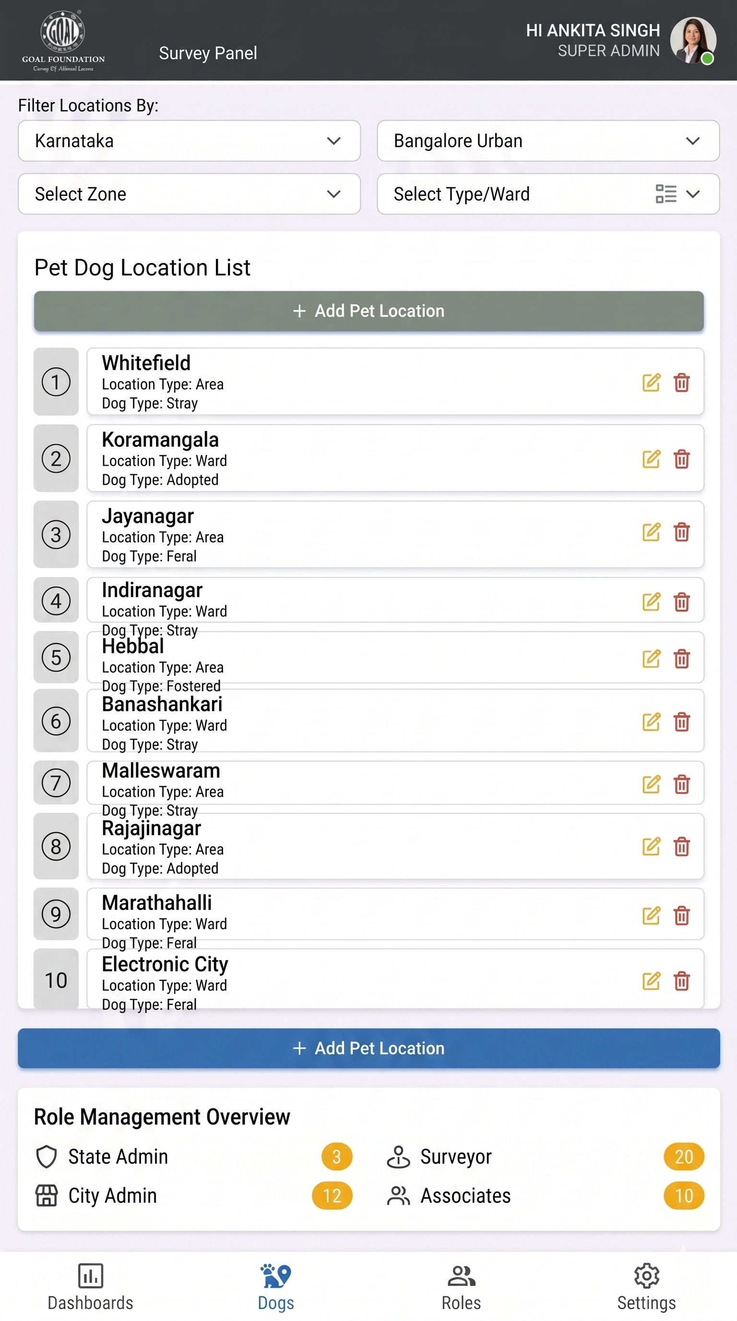The width and height of the screenshot is (737, 1321).
Task: Edit the Jayanagar location entry
Action: pos(651,532)
